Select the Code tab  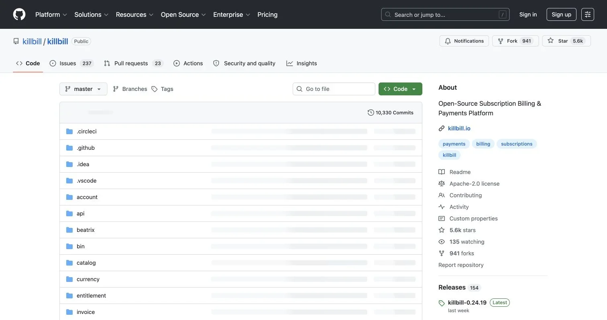[x=28, y=63]
